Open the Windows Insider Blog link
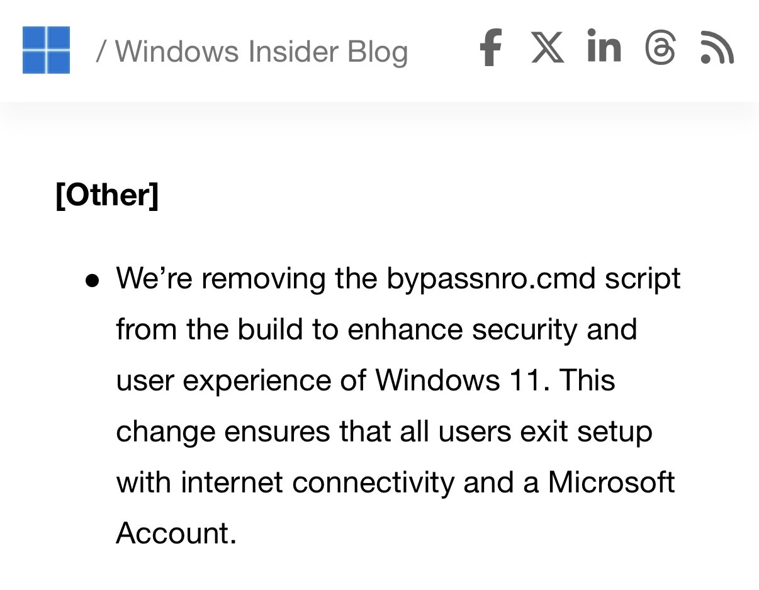The height and width of the screenshot is (590, 759). [261, 51]
